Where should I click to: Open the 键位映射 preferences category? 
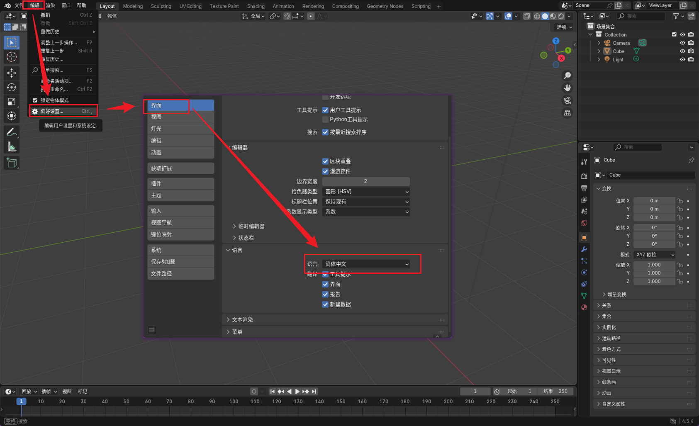pos(180,234)
